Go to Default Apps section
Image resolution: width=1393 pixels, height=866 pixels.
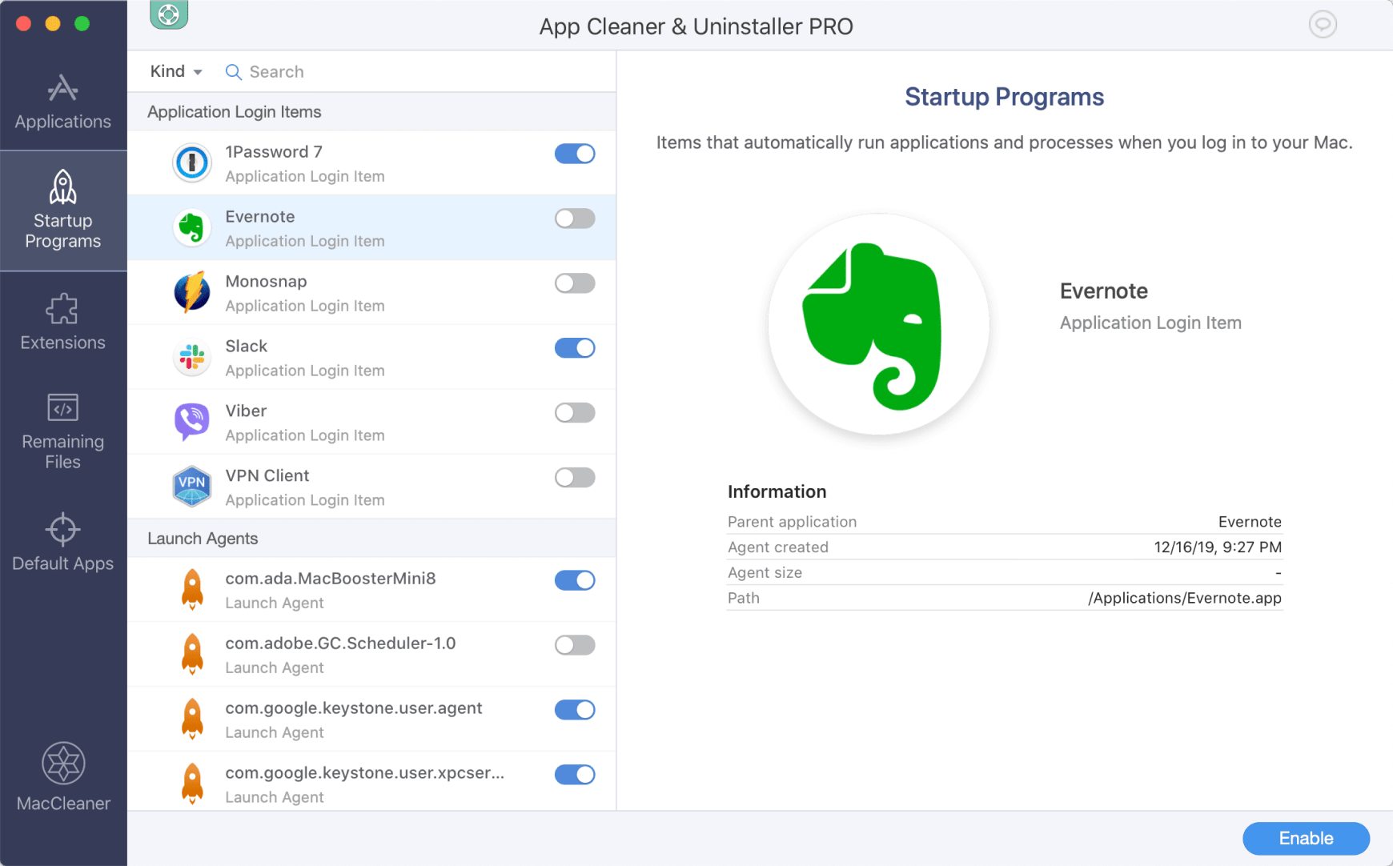coord(62,542)
